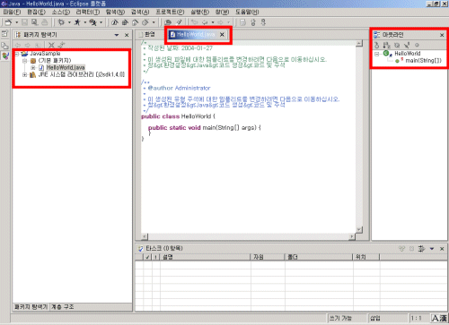Click the alphabetical sort icon in outline panel

coord(387,45)
